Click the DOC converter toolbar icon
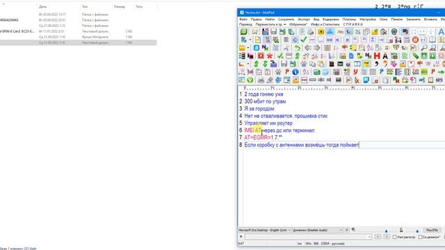 pyautogui.click(x=389, y=72)
